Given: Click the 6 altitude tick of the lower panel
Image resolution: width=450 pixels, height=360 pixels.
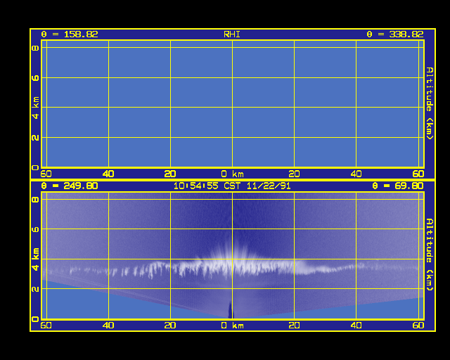Looking at the screenshot, I should point(36,229).
